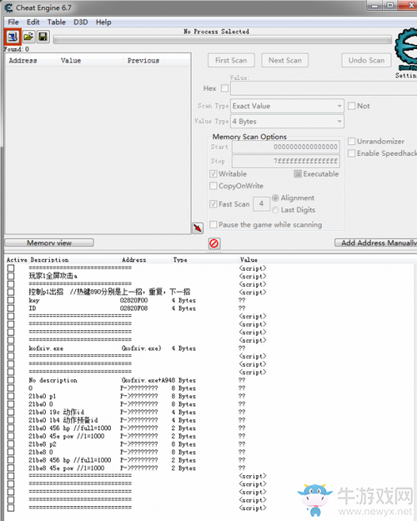Enable Pause the game while scanning
This screenshot has width=417, height=521.
[x=214, y=224]
